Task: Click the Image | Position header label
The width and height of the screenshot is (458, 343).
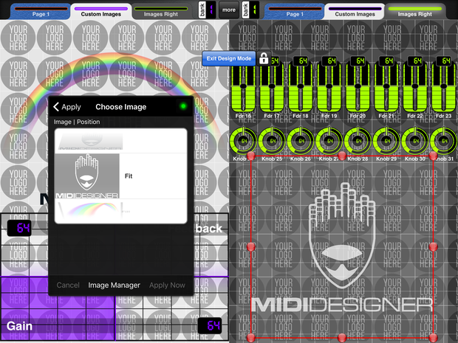Action: pos(77,122)
